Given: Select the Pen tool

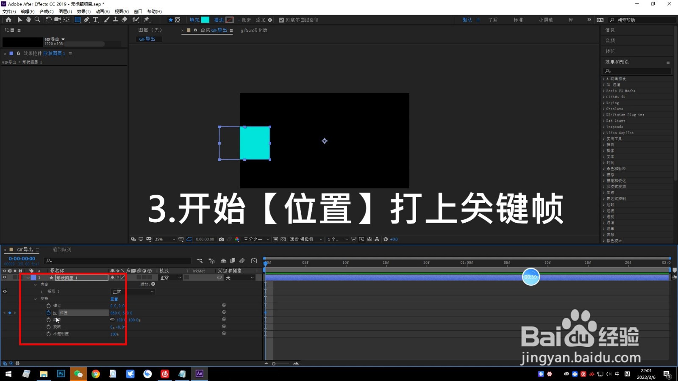Looking at the screenshot, I should (86, 19).
